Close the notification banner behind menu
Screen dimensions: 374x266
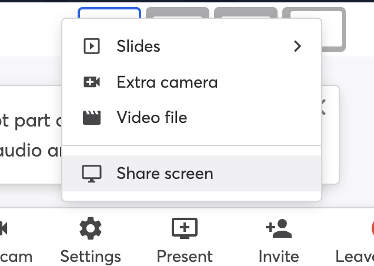pos(323,107)
